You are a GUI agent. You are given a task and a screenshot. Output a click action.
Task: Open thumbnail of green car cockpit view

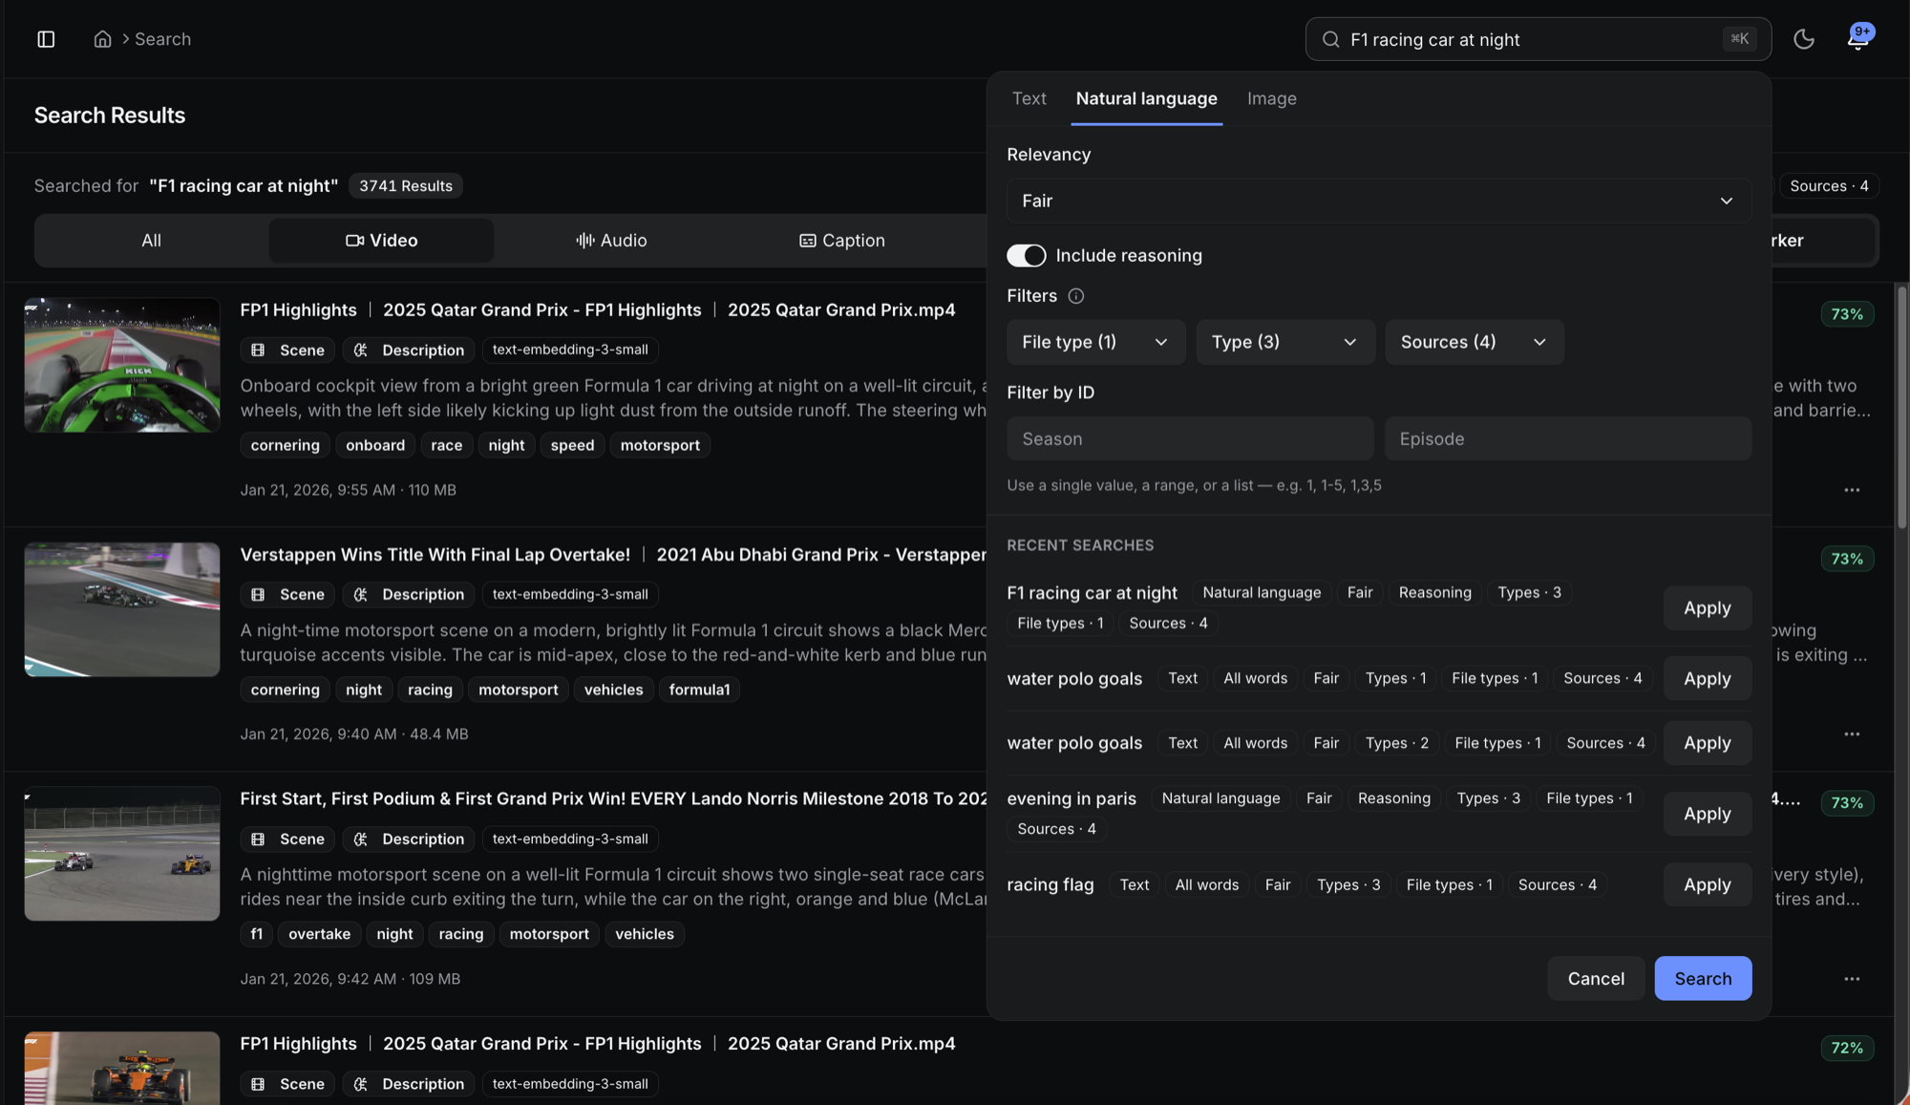tap(122, 365)
